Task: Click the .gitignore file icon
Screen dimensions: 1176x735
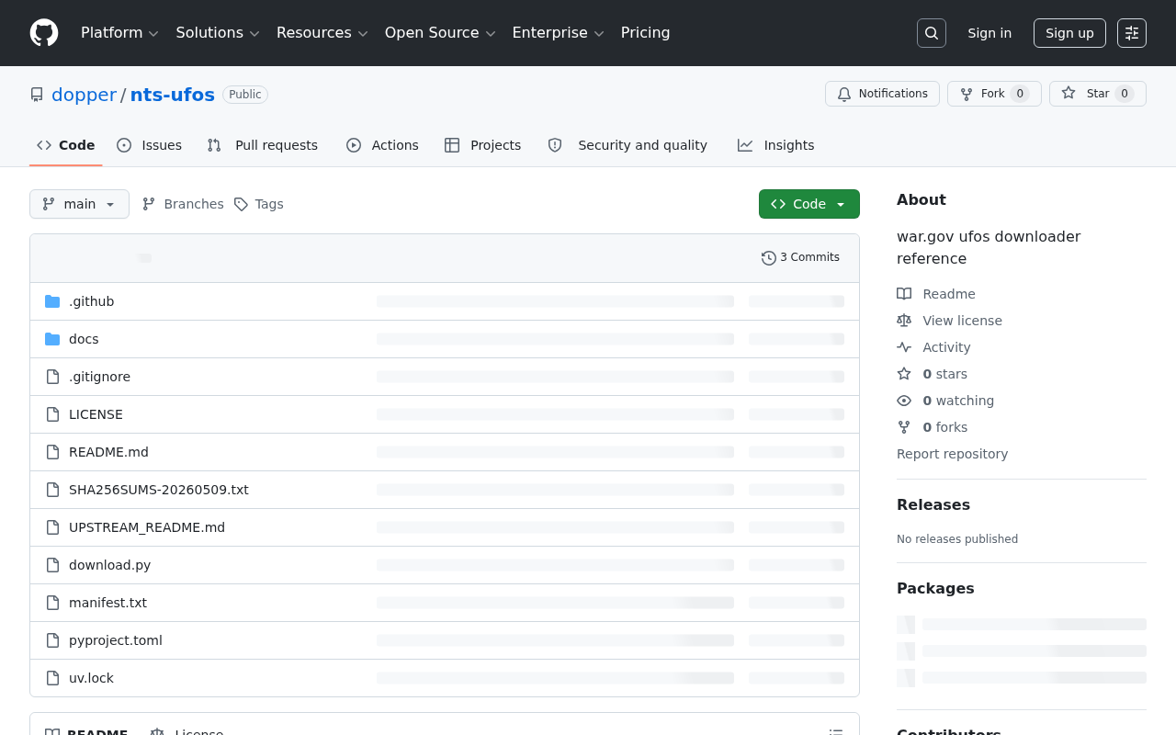Action: (x=52, y=377)
